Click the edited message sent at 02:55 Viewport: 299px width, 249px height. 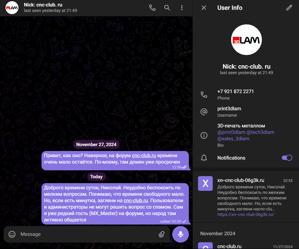(x=115, y=204)
